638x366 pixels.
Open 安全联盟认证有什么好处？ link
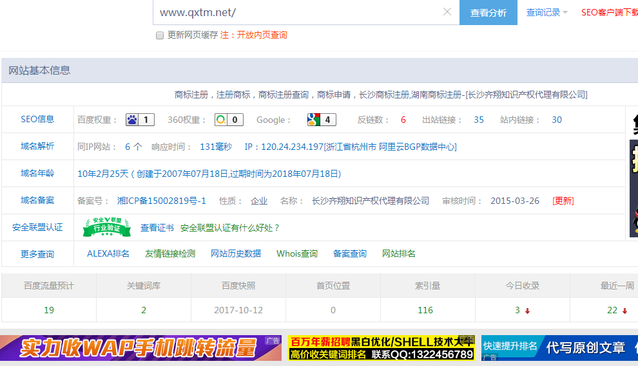[230, 228]
